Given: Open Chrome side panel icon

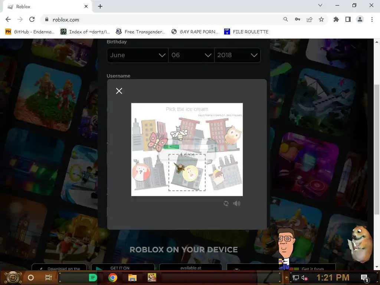Looking at the screenshot, I should [348, 19].
